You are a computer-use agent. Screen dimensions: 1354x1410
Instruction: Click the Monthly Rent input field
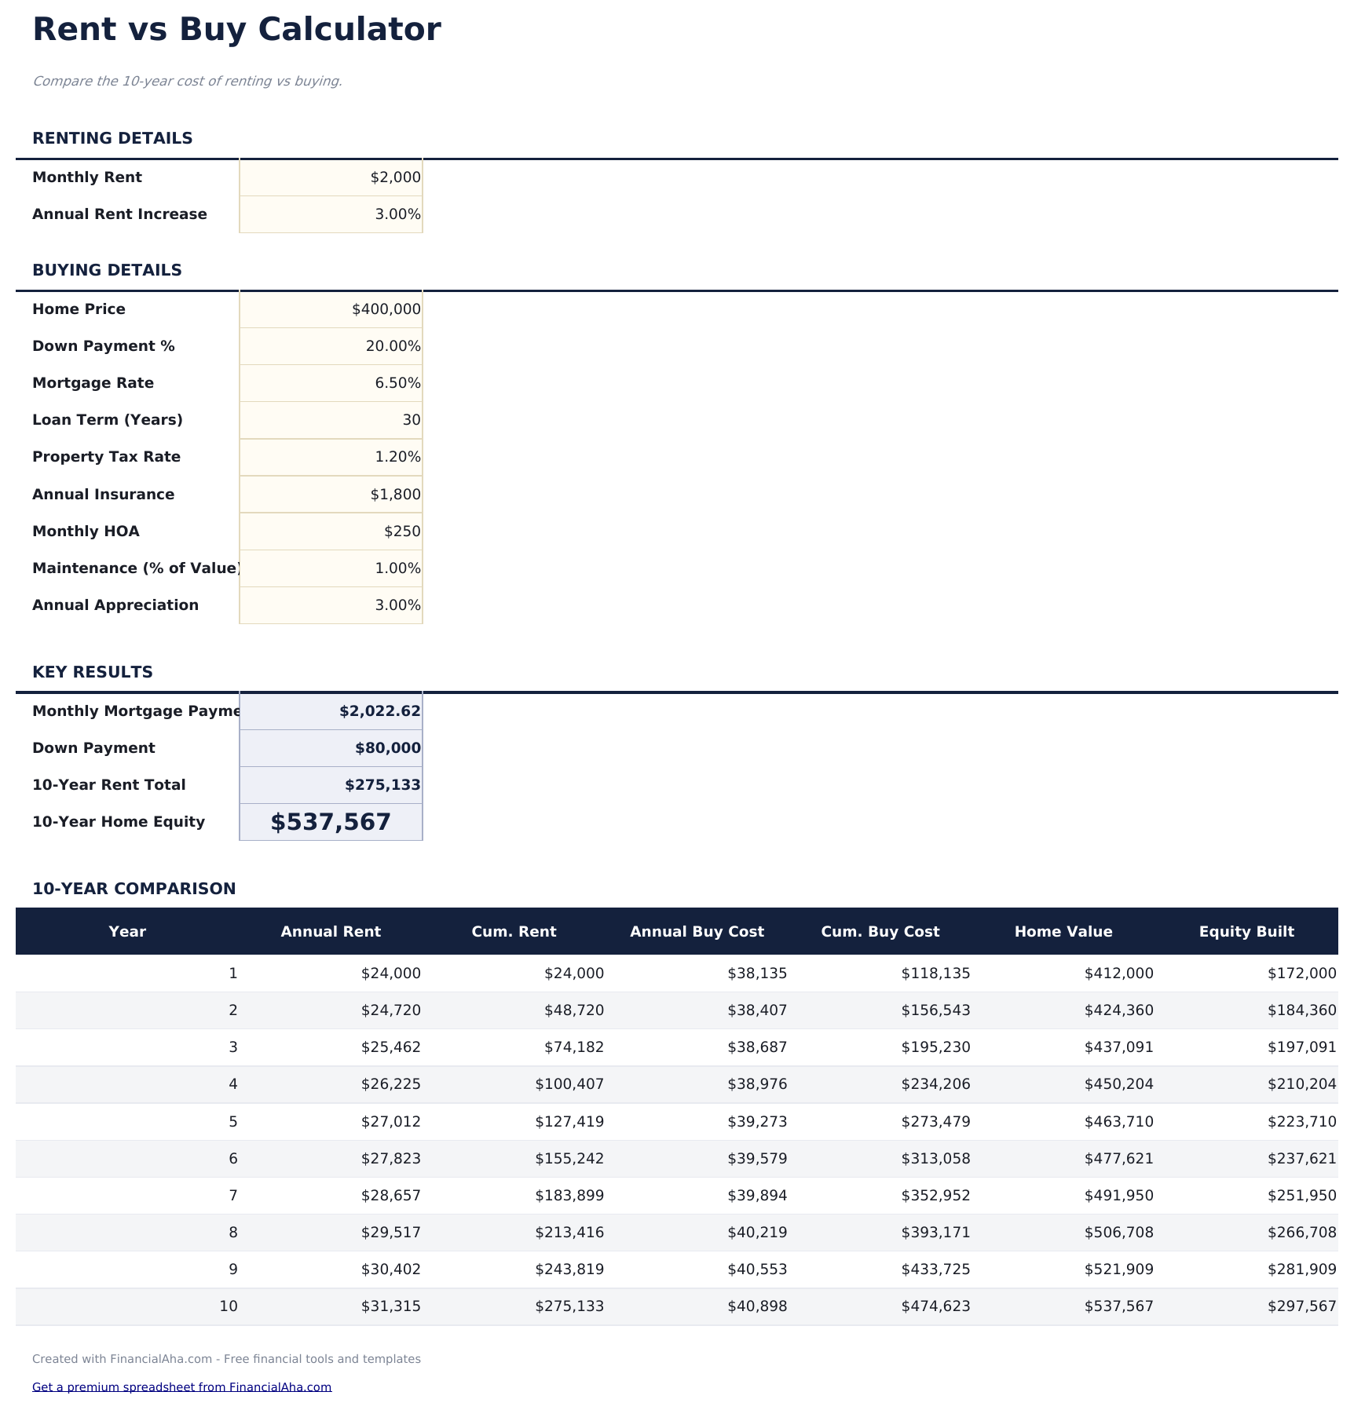tap(331, 177)
